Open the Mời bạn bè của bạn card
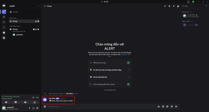The width and height of the screenshot is (209, 112). point(110,63)
